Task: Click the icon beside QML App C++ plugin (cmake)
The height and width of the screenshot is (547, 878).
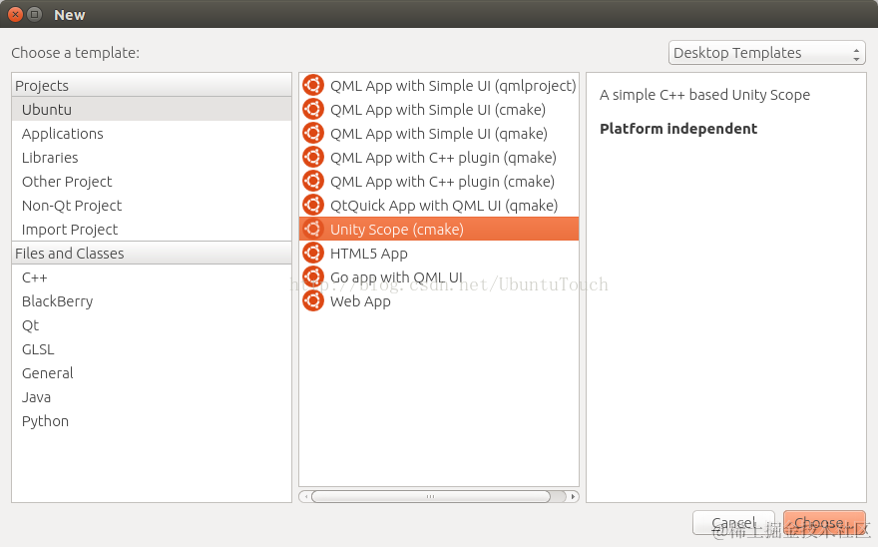Action: [313, 181]
